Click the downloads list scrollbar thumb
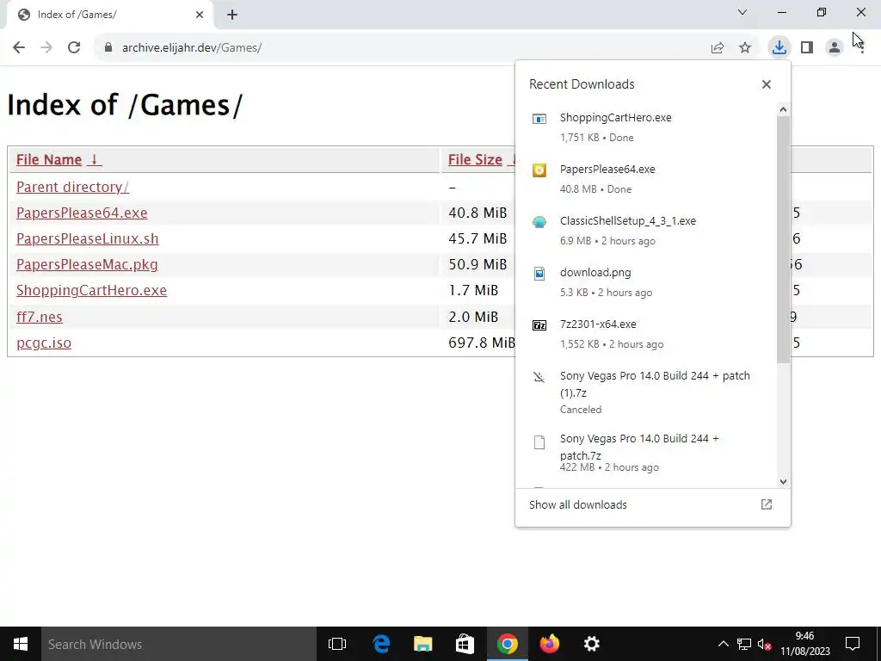The image size is (881, 661). 783,239
